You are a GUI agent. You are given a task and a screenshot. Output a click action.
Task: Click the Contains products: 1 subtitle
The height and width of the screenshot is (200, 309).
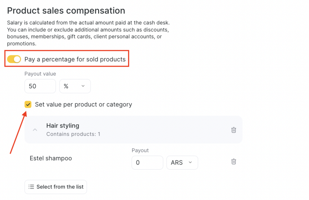[73, 134]
